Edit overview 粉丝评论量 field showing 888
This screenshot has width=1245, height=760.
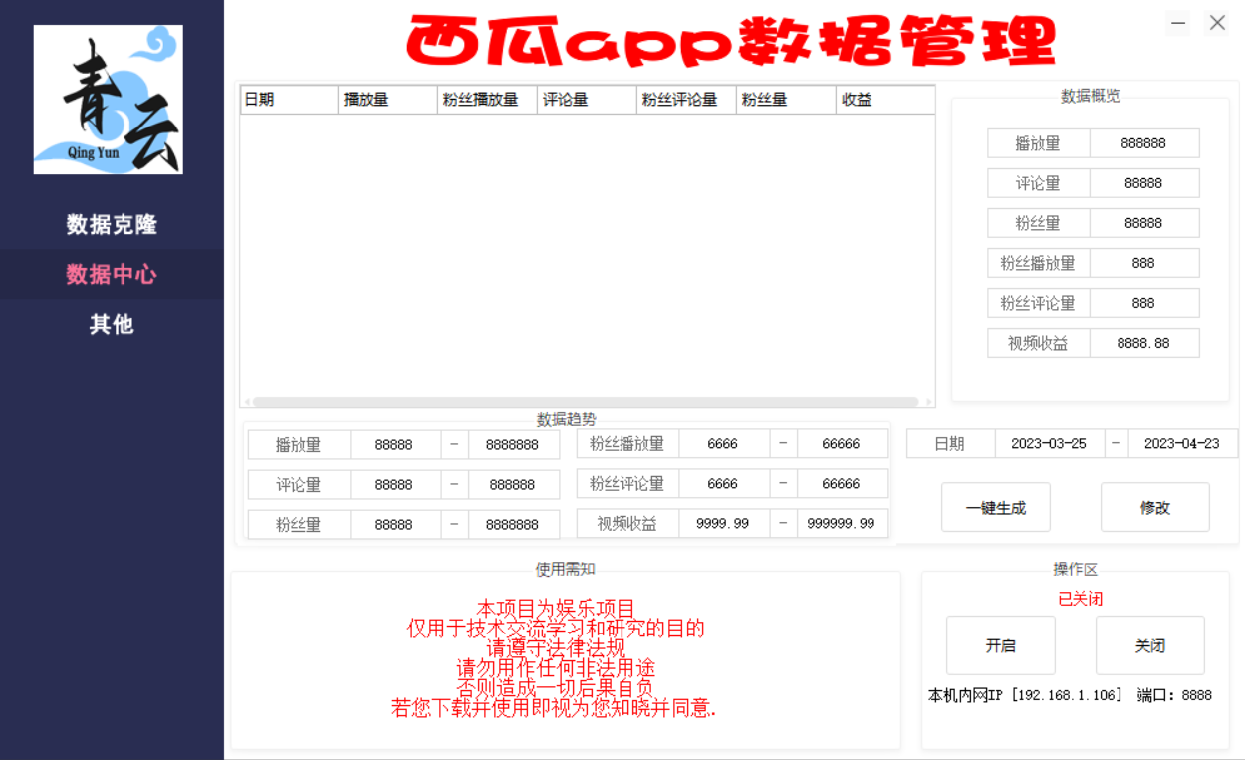click(1143, 303)
